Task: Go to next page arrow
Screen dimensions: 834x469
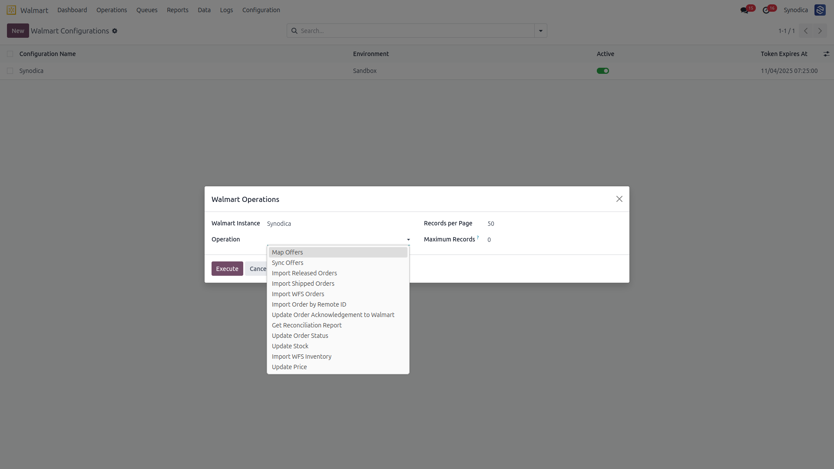Action: point(820,31)
